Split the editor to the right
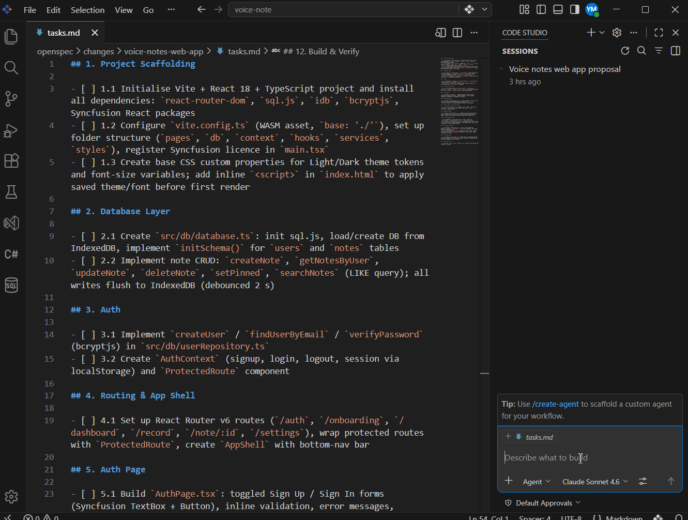The height and width of the screenshot is (520, 688). pyautogui.click(x=457, y=33)
